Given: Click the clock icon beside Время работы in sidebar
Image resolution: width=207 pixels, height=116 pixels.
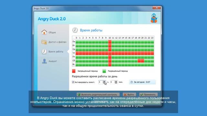Looking at the screenshot, I should click(44, 52).
